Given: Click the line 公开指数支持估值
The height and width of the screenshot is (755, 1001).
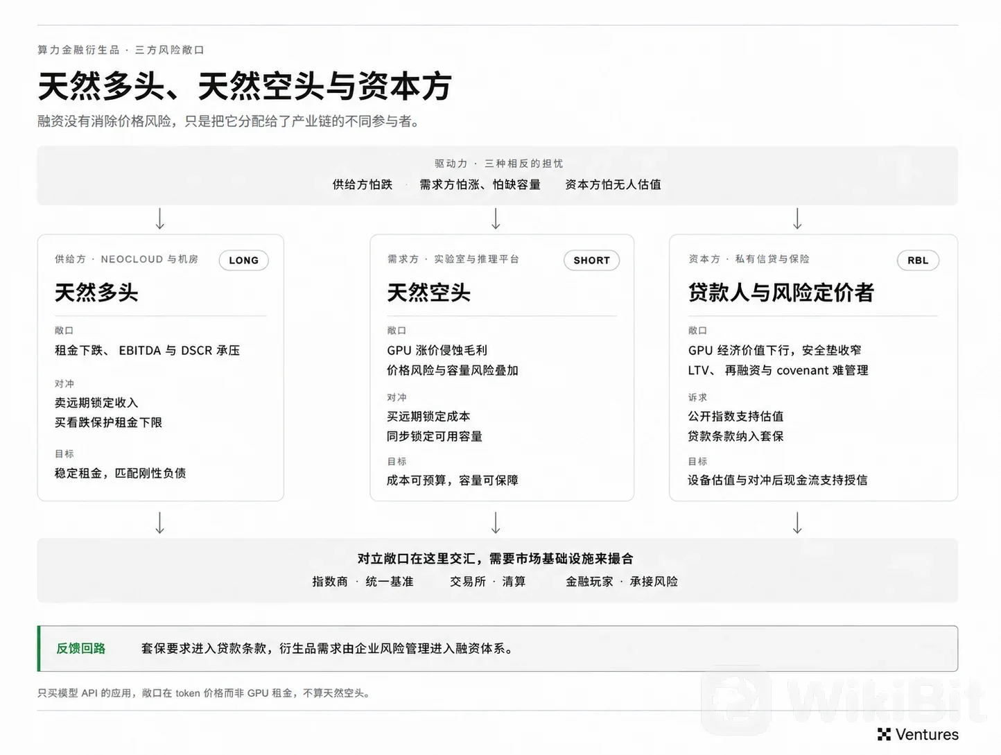Looking at the screenshot, I should [735, 417].
